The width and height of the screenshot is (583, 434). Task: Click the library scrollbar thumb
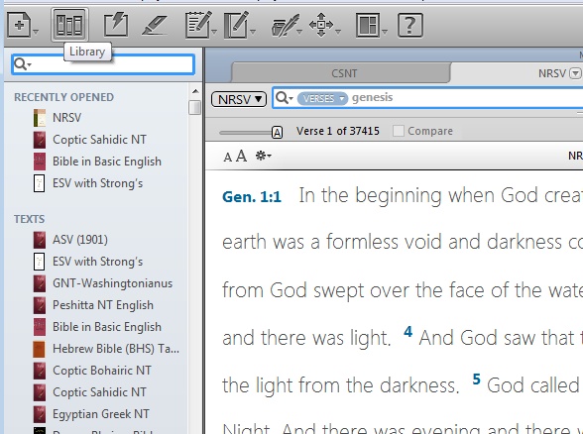coord(194,108)
